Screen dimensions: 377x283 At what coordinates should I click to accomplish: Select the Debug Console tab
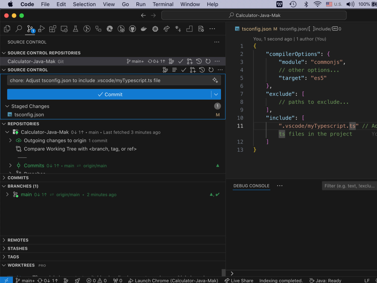coord(251,186)
